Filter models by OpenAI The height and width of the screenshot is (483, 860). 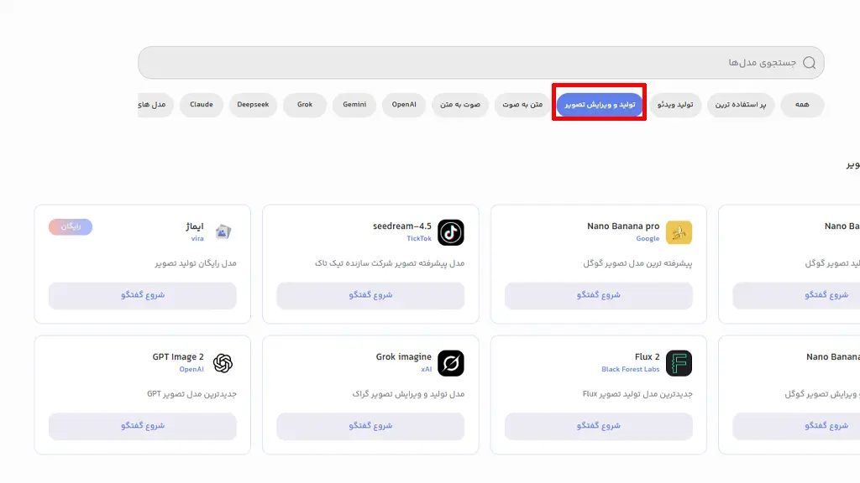pyautogui.click(x=404, y=105)
